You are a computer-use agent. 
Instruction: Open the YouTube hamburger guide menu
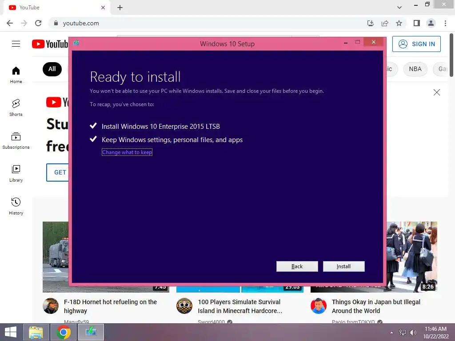[16, 44]
